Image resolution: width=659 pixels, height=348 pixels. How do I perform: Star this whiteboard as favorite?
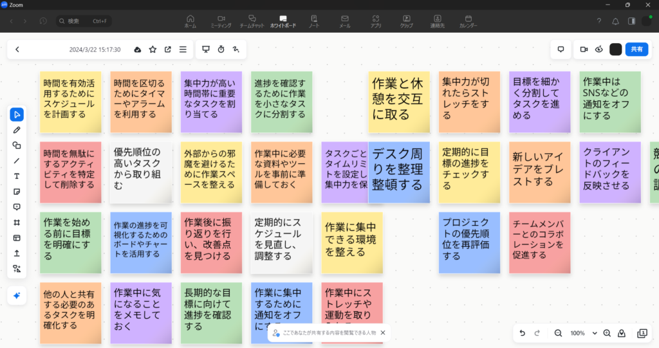click(x=153, y=50)
